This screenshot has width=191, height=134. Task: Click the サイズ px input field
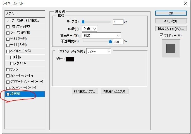[x=118, y=22]
